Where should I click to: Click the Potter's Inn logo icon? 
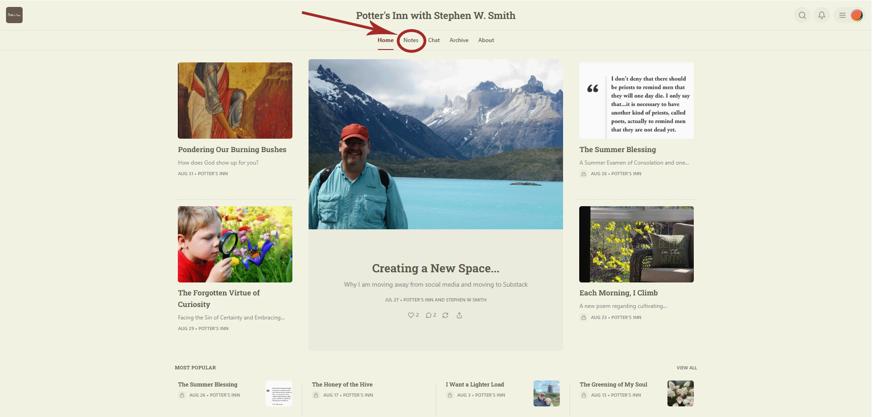point(14,15)
